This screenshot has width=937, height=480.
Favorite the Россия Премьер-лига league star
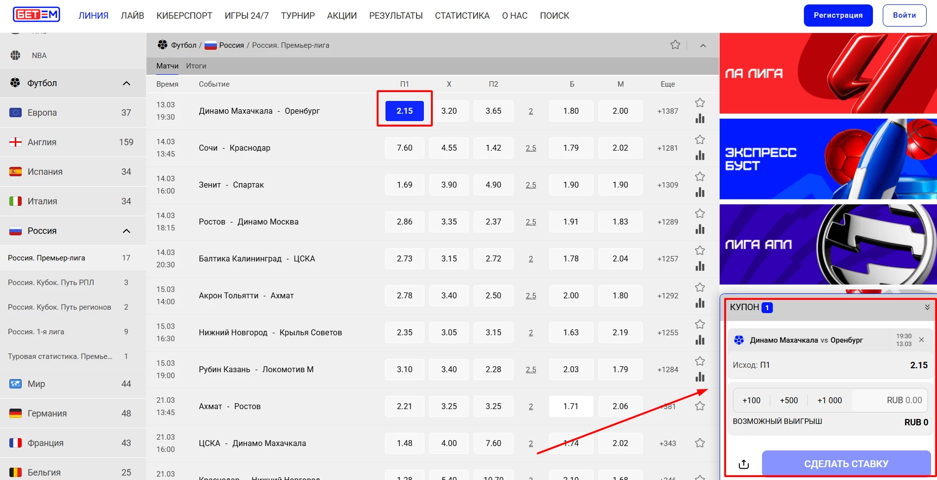[x=675, y=45]
